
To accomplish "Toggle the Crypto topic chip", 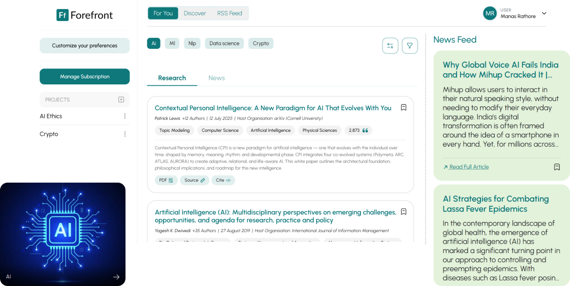I will [260, 43].
